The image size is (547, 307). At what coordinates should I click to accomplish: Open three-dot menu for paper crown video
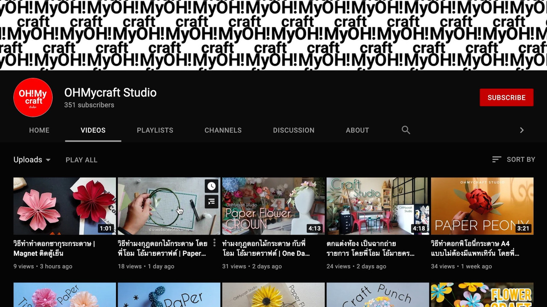pyautogui.click(x=215, y=243)
